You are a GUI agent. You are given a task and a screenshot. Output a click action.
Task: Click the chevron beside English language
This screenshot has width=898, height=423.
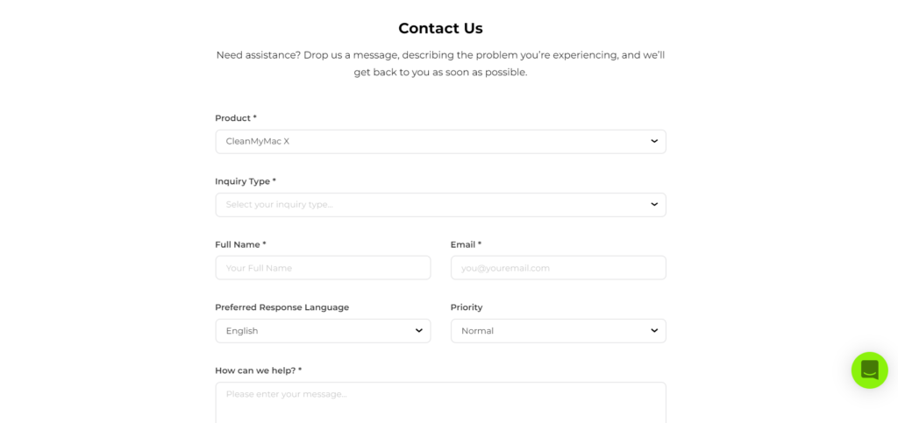[419, 330]
